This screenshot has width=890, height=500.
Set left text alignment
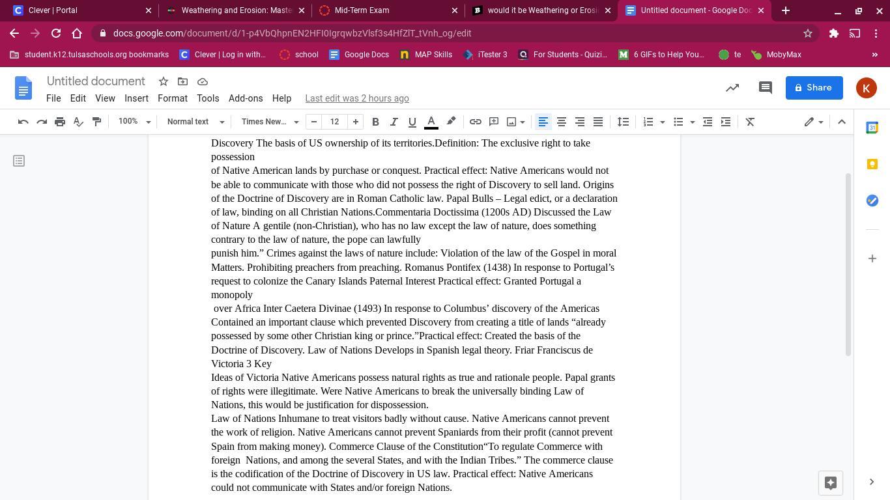click(x=543, y=122)
